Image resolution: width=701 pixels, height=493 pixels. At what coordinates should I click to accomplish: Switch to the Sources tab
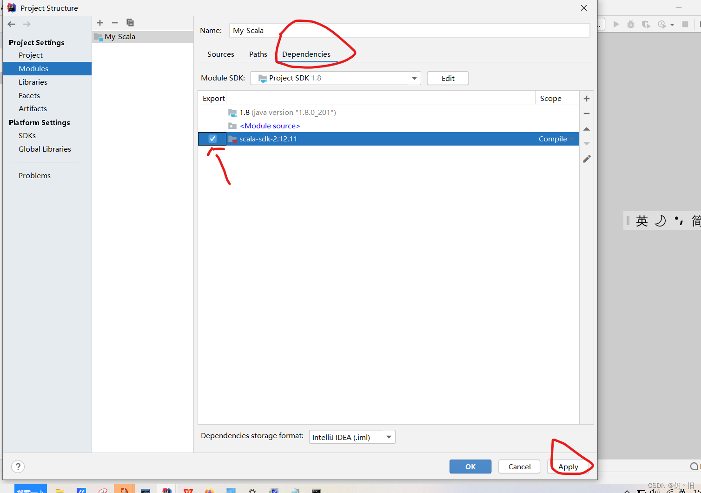221,54
